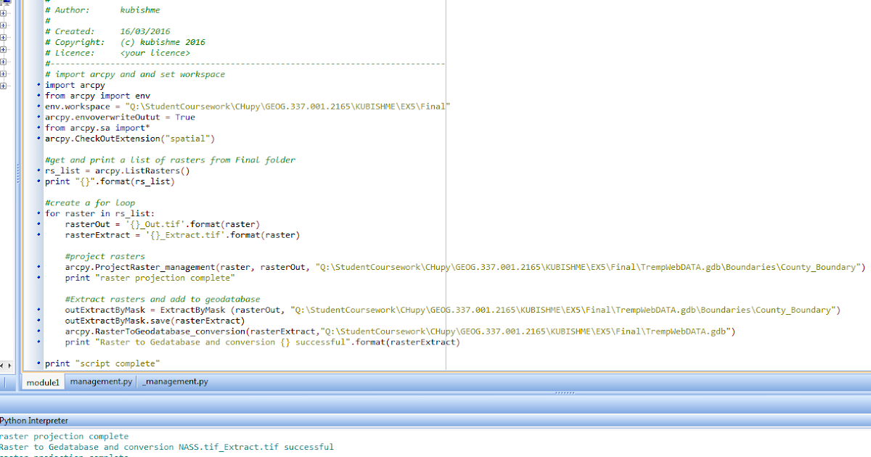Click the '#get and print a list of rasters' comment
Image resolution: width=871 pixels, height=457 pixels.
coord(170,160)
